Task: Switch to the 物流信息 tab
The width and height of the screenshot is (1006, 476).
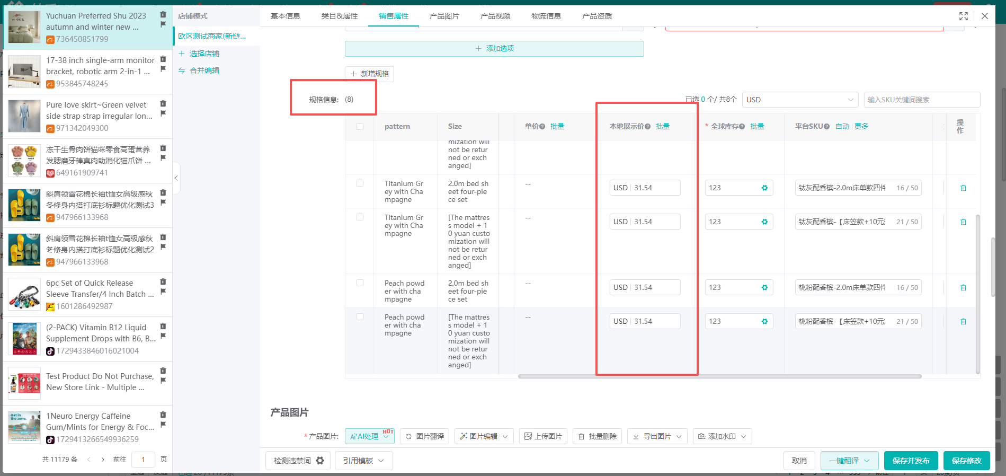Action: coord(546,16)
